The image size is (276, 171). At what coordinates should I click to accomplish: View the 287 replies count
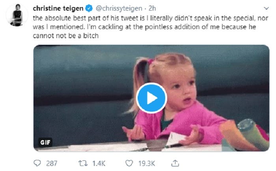tap(52, 163)
